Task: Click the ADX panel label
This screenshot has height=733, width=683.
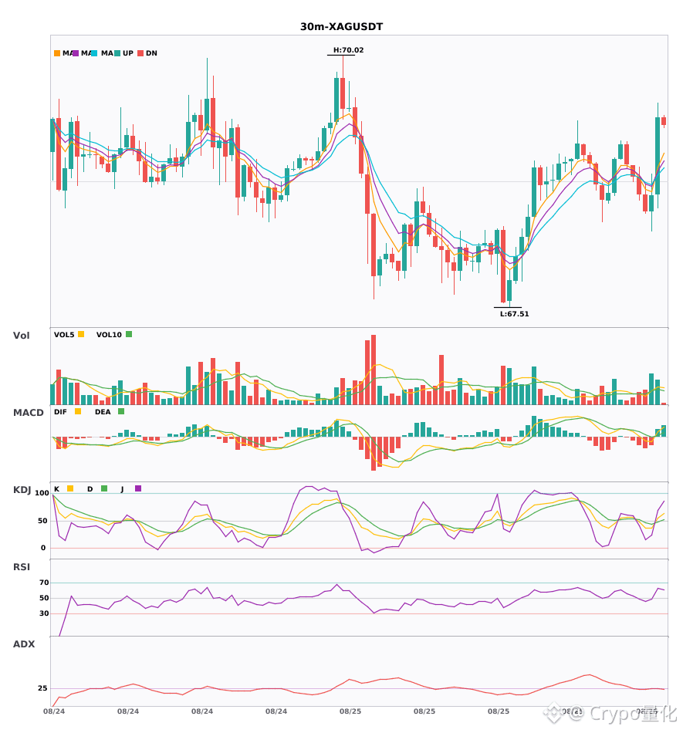Action: coord(24,644)
